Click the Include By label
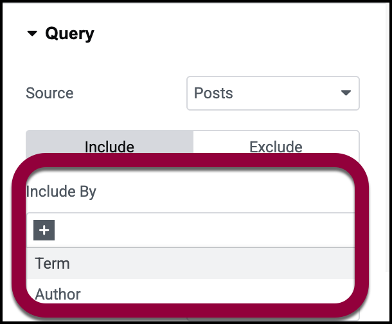This screenshot has width=392, height=324. pyautogui.click(x=61, y=192)
